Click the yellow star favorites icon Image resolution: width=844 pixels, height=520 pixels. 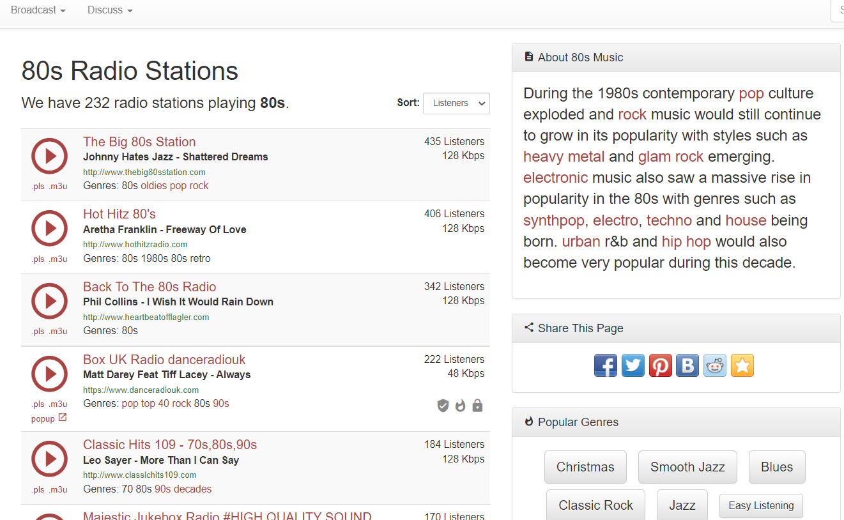click(742, 365)
